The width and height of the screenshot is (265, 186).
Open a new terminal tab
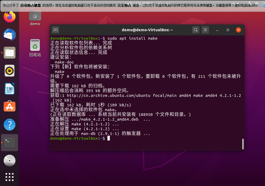(55, 30)
